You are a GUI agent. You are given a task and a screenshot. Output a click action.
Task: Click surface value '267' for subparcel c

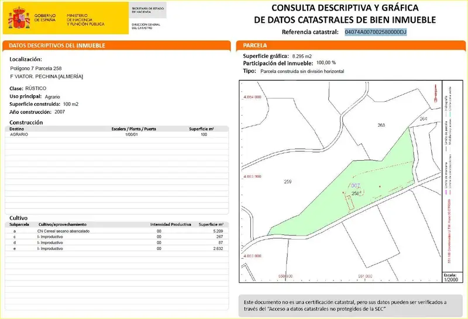click(x=220, y=237)
